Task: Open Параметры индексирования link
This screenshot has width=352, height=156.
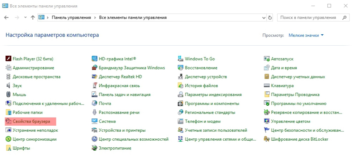Action: pos(213,95)
